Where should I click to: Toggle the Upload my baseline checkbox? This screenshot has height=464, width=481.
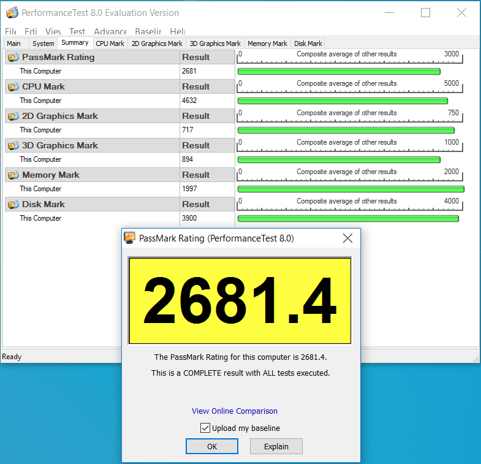click(205, 428)
